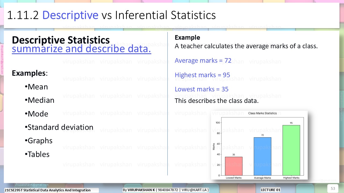Click the green Highest Marks bar
Viewport: 344px width, 193px height.
[291, 150]
